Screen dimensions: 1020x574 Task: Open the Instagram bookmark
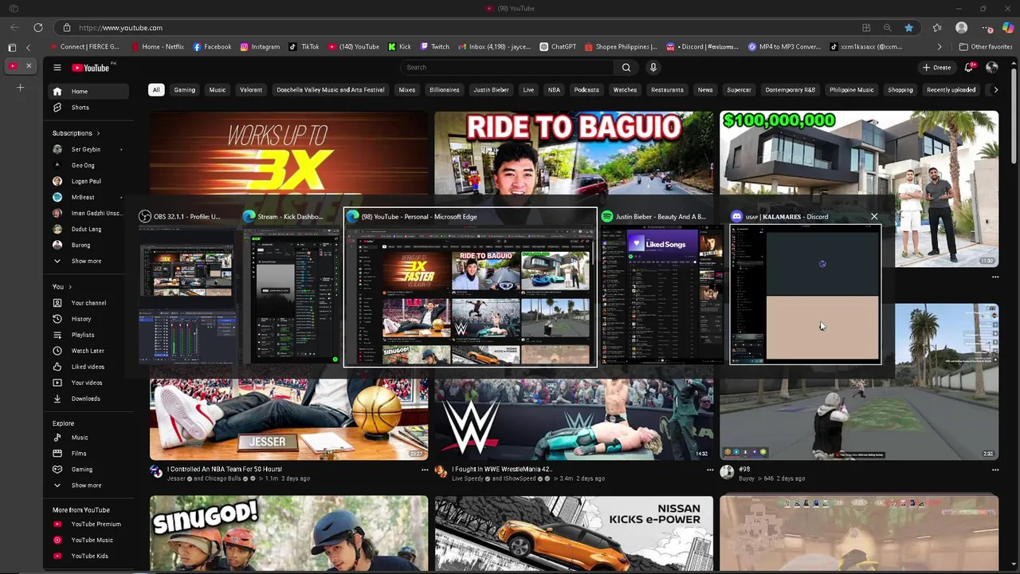click(260, 47)
